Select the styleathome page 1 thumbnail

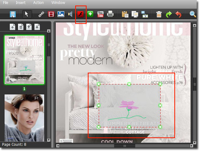tap(24, 60)
